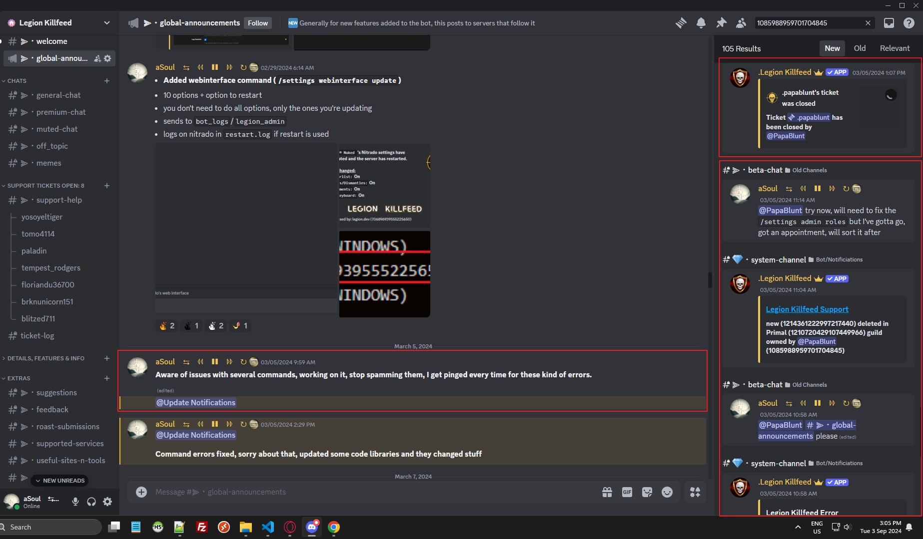Toggle the fire reaction with count 2

[x=166, y=326]
